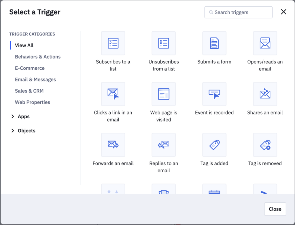Choose the Unsubscribes from a list trigger icon
This screenshot has height=225, width=295.
164,43
